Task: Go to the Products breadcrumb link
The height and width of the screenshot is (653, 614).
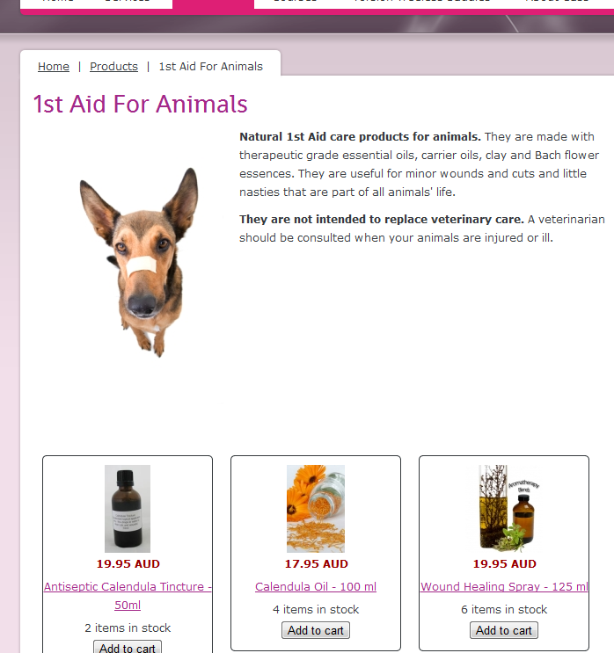Action: [113, 66]
